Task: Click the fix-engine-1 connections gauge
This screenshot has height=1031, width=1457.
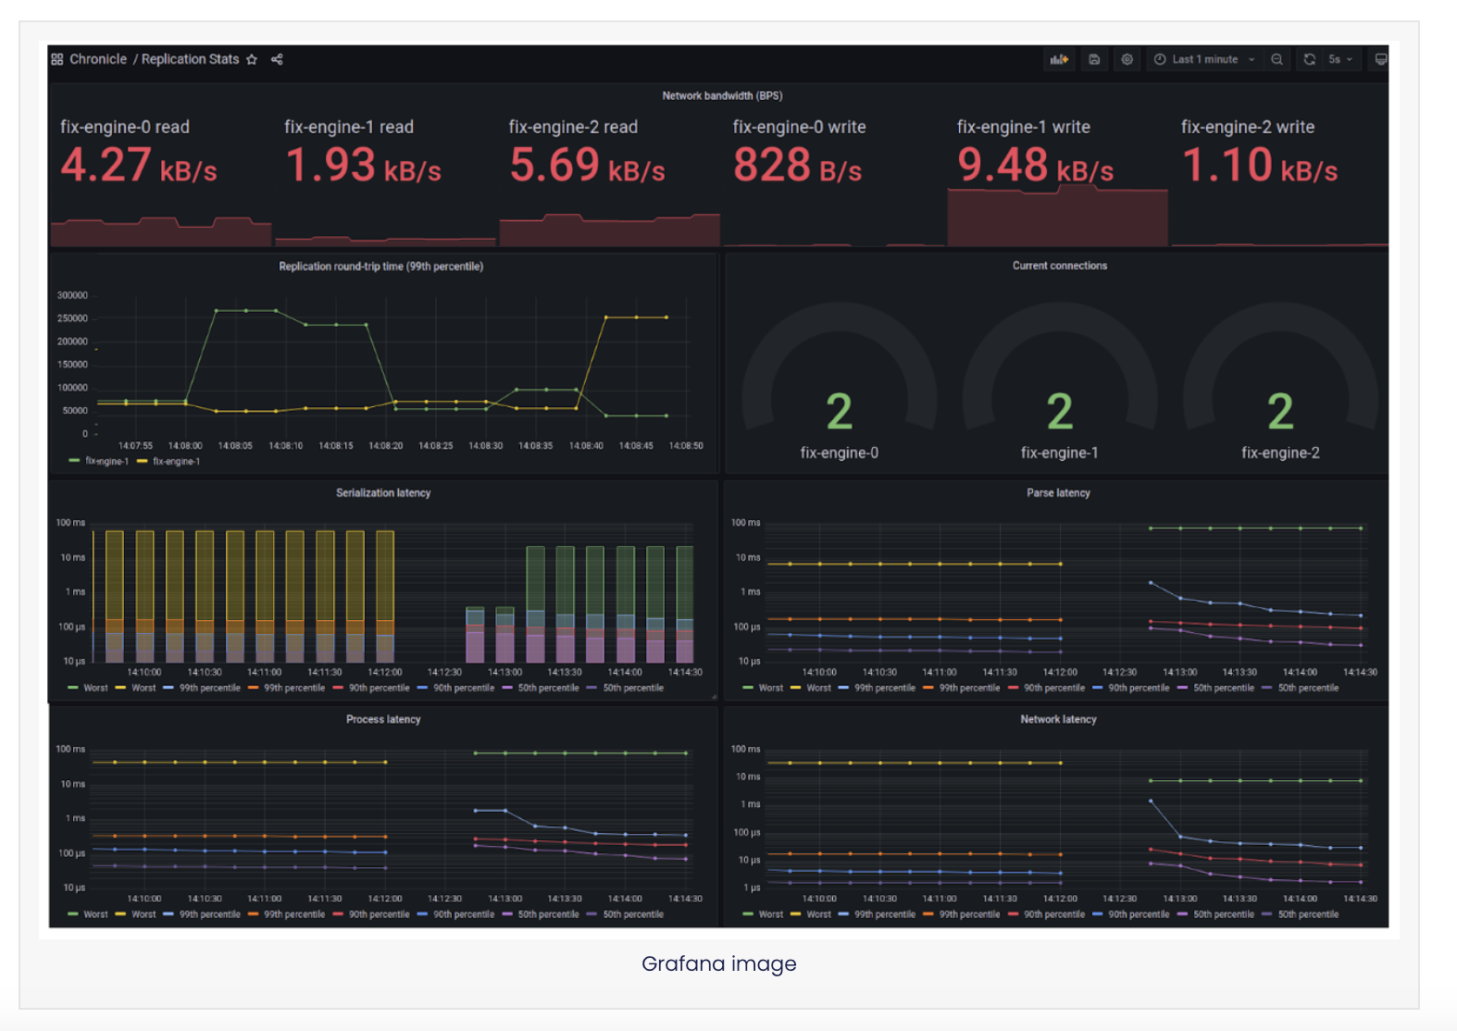Action: tap(1059, 381)
